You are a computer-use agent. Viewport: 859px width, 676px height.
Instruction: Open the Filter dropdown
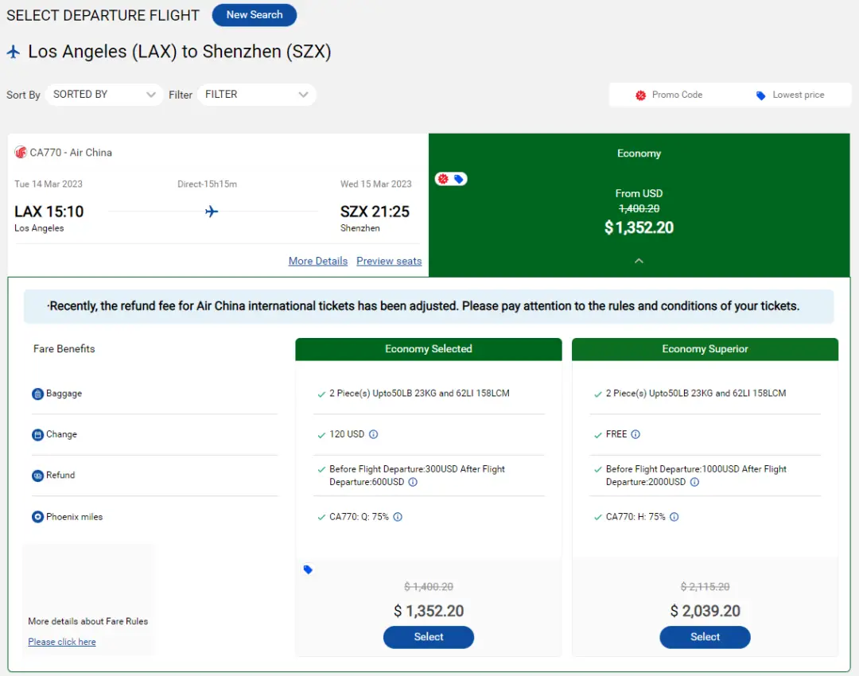pyautogui.click(x=256, y=95)
